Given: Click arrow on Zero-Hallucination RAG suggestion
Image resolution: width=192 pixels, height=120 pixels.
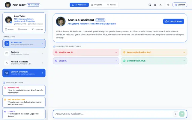Looking at the screenshot, I should pyautogui.click(x=184, y=52).
